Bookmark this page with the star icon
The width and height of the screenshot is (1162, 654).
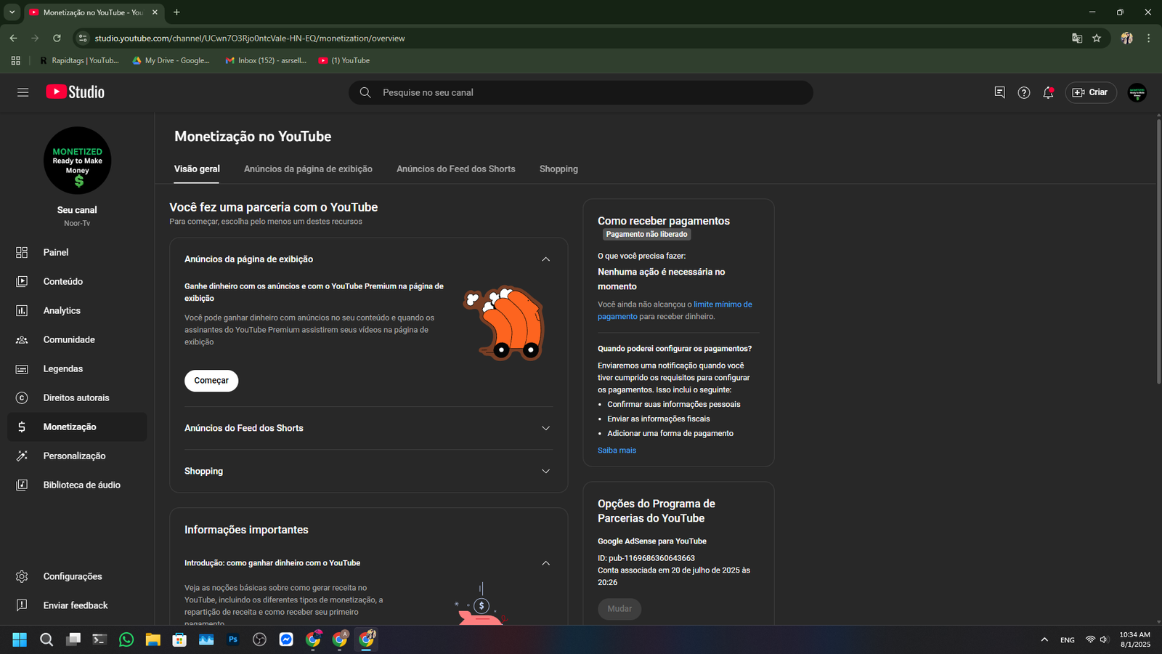pyautogui.click(x=1097, y=38)
